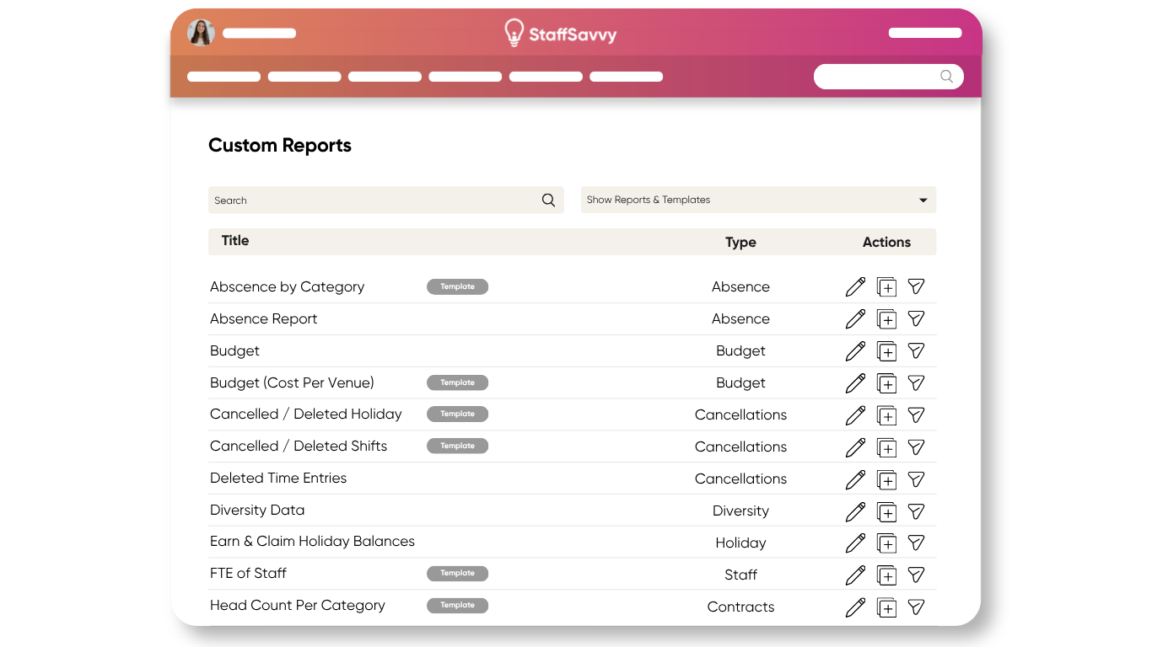Click the top header search box
The image size is (1152, 647).
[888, 77]
